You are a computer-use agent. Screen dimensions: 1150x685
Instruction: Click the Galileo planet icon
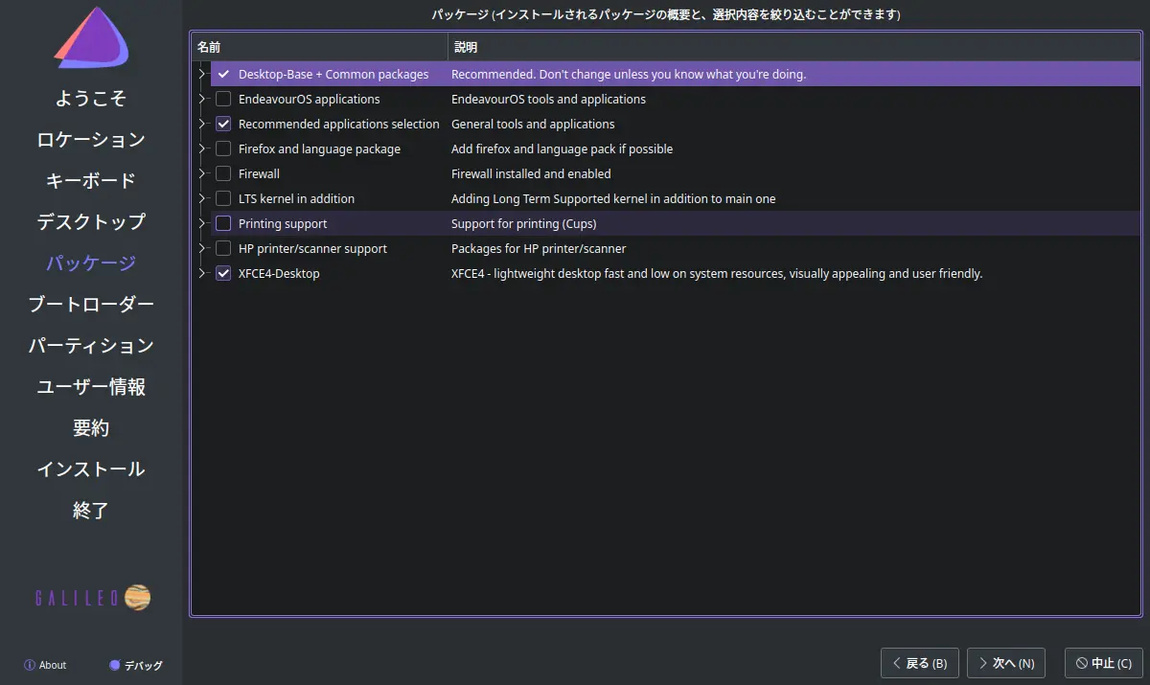[x=137, y=598]
